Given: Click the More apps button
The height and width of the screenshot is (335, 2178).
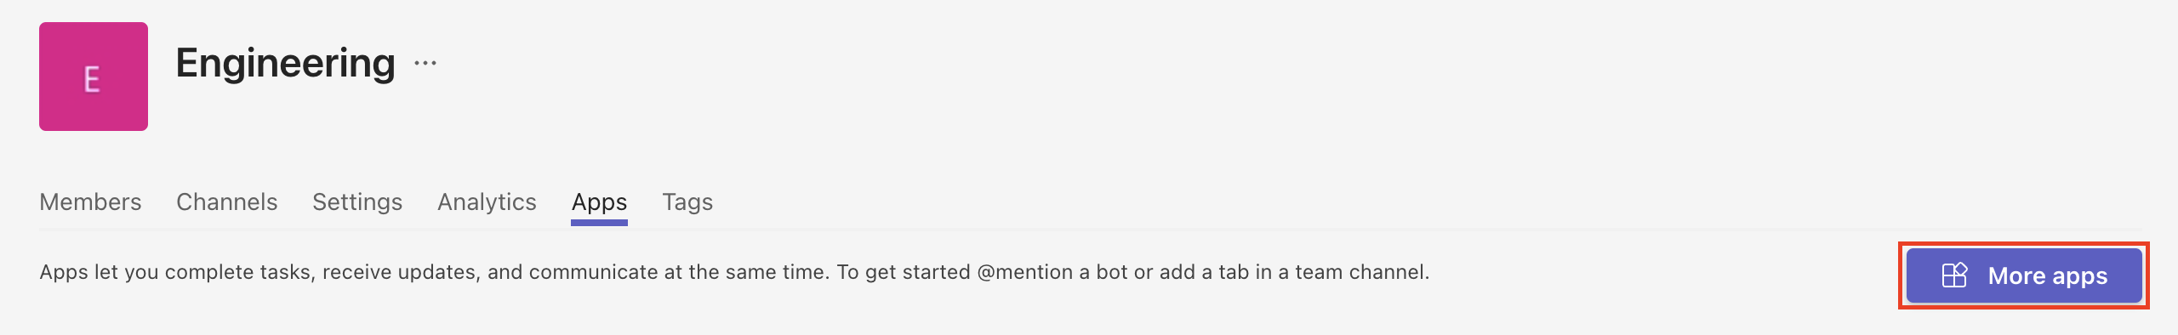Looking at the screenshot, I should coord(2024,275).
